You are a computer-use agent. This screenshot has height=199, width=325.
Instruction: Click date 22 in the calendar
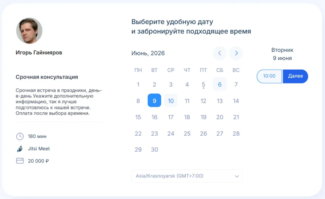click(138, 133)
